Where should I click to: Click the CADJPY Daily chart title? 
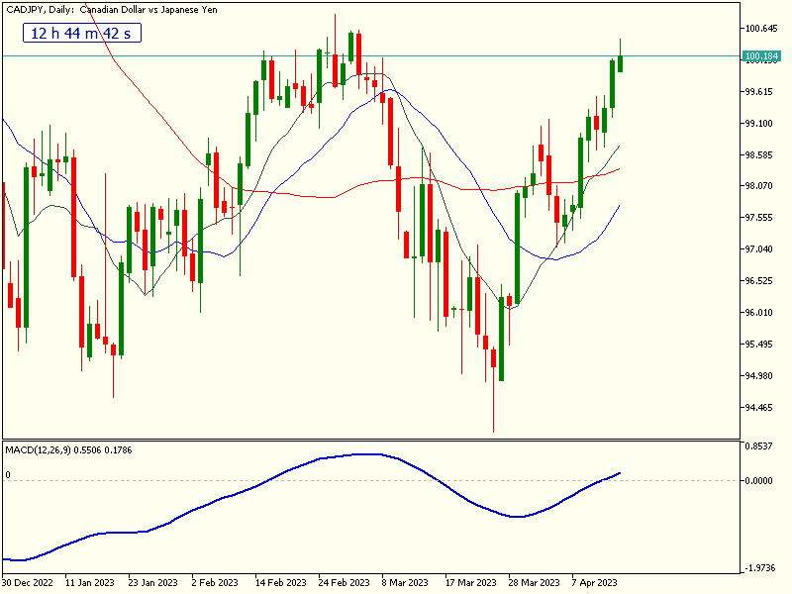coord(125,9)
